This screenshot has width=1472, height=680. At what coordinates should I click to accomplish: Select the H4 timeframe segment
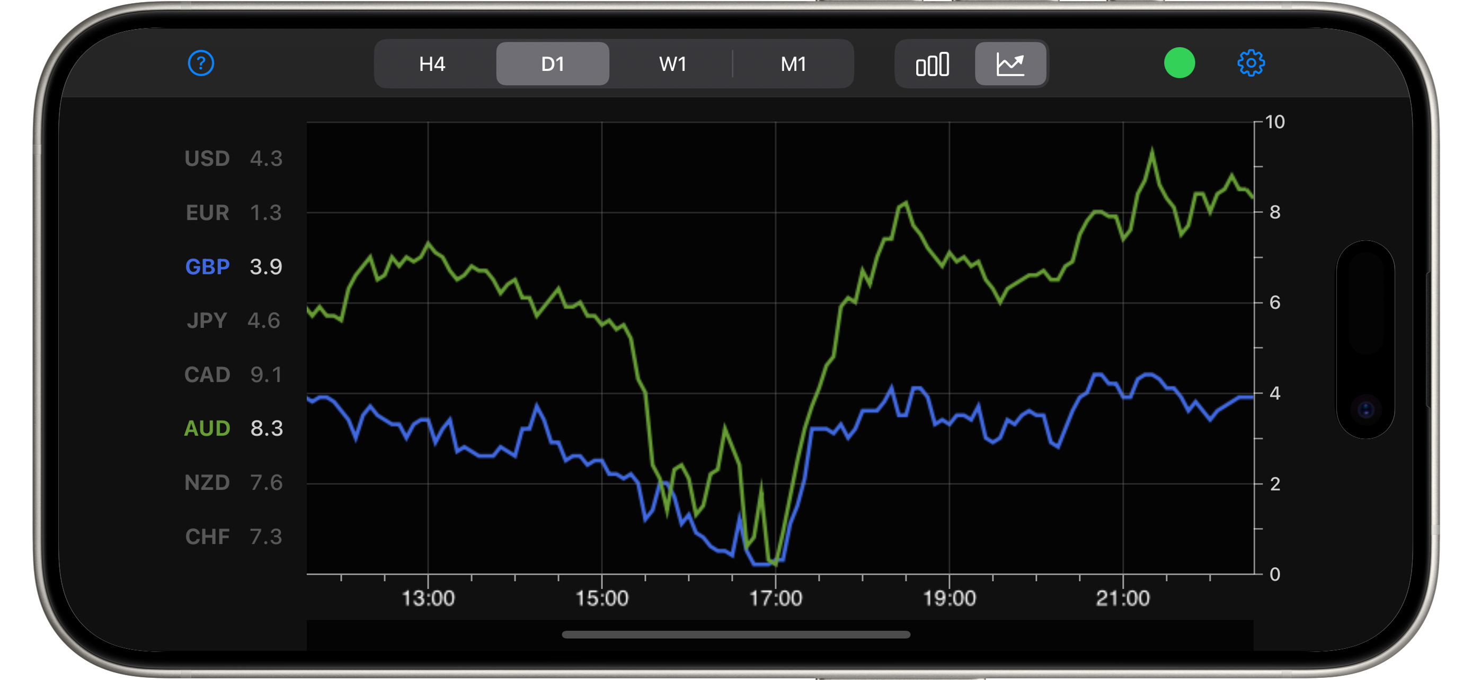point(432,64)
